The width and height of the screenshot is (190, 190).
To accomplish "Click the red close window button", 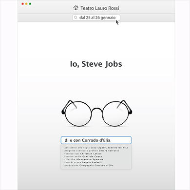I will pyautogui.click(x=22, y=4).
